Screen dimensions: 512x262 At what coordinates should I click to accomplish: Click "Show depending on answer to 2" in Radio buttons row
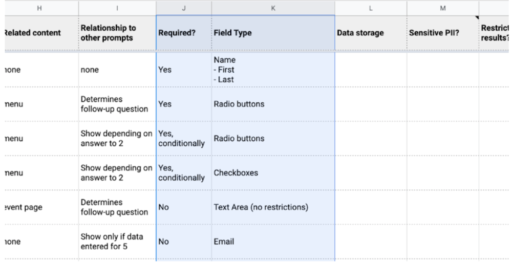pyautogui.click(x=118, y=138)
